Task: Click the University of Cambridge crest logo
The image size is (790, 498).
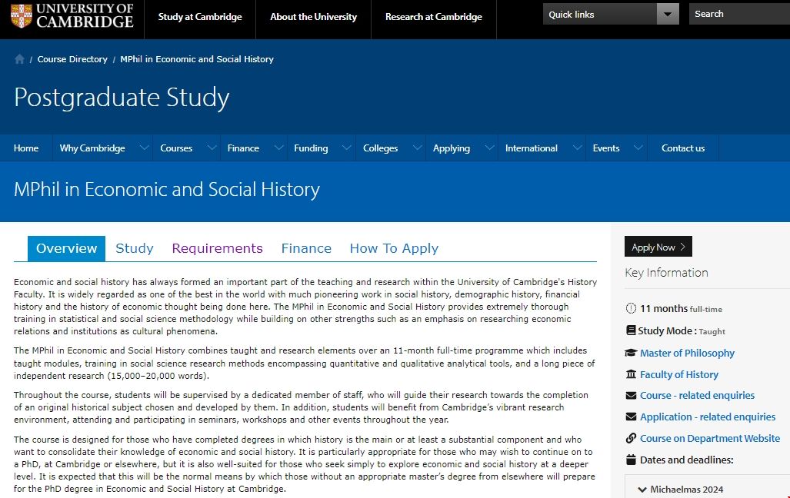Action: (x=22, y=15)
